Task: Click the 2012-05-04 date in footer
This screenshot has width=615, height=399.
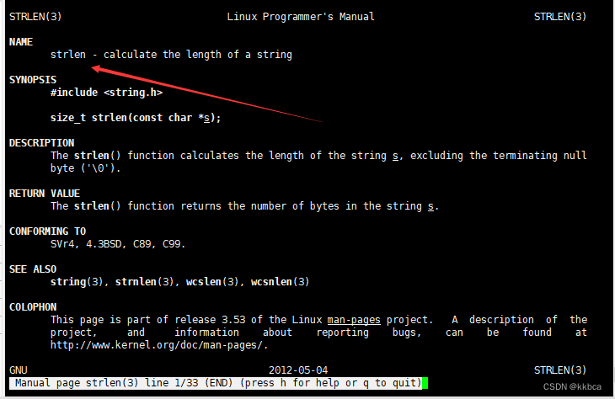Action: coord(298,370)
